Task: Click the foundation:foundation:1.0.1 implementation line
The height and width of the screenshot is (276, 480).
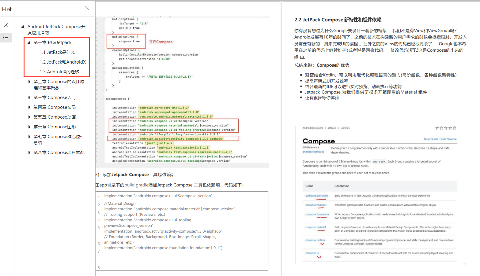Action: [x=163, y=248]
